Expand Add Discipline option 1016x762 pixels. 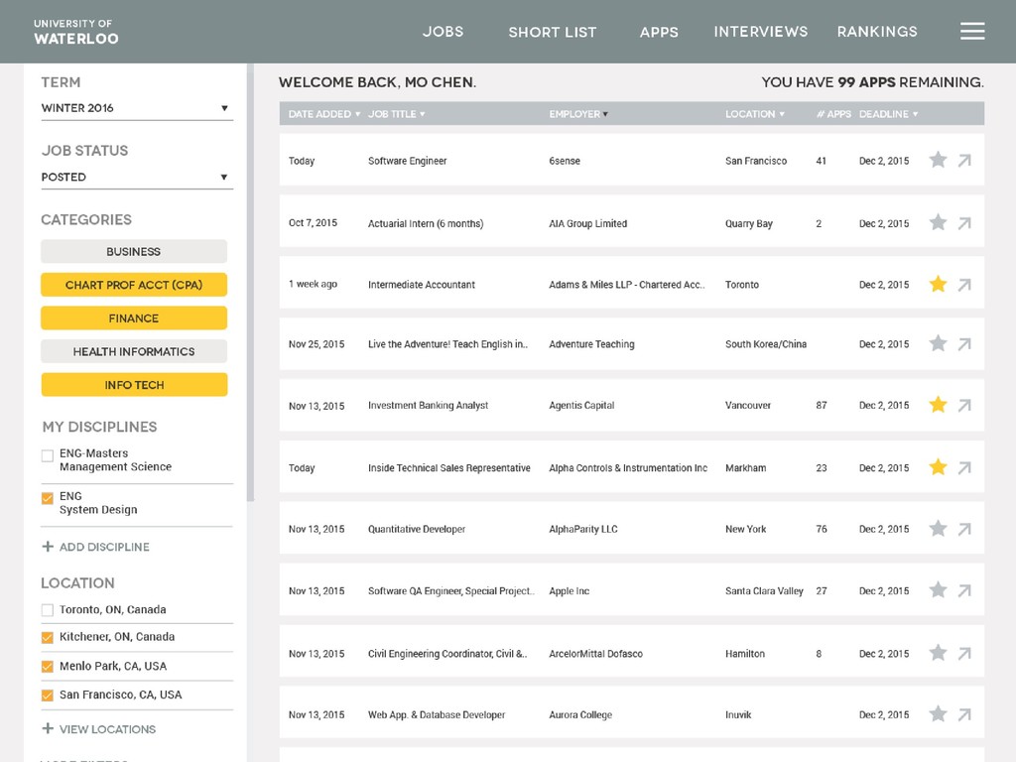[x=96, y=547]
